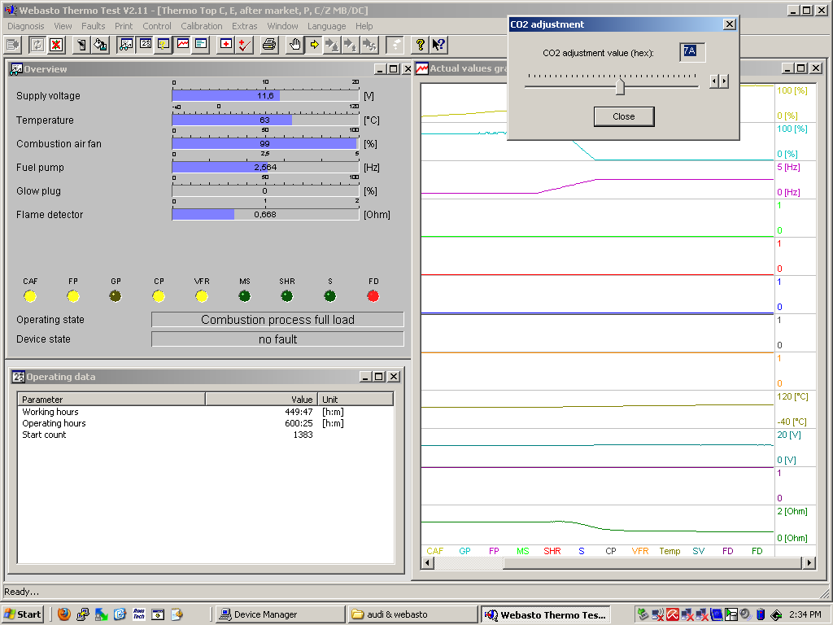833x625 pixels.
Task: Click the hand stop icon in toolbar
Action: [x=295, y=44]
